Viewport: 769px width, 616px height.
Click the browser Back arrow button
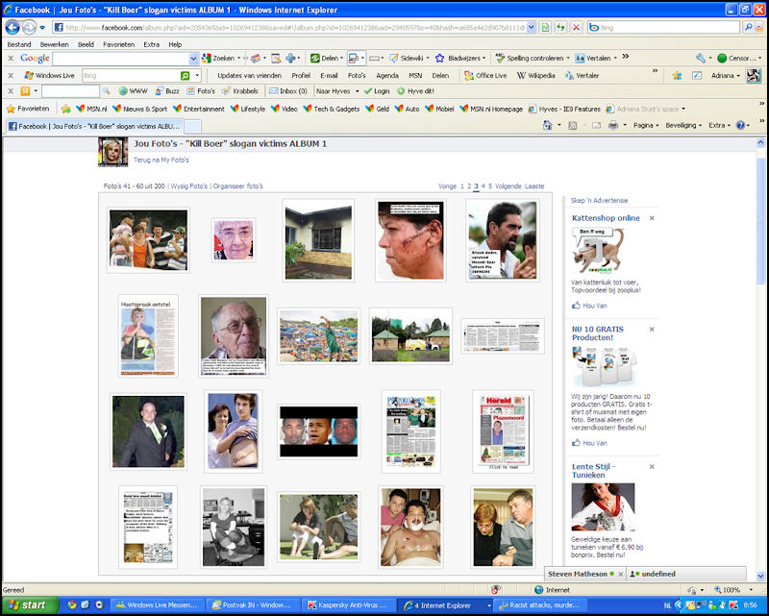click(x=12, y=28)
